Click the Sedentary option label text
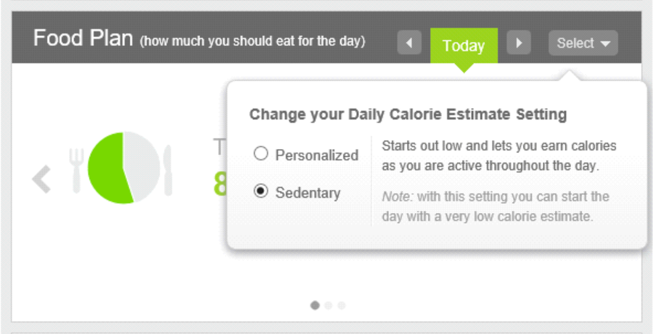653x334 pixels. point(308,193)
